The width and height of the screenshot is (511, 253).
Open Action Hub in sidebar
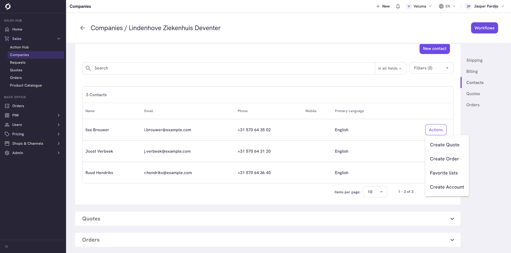click(36, 47)
